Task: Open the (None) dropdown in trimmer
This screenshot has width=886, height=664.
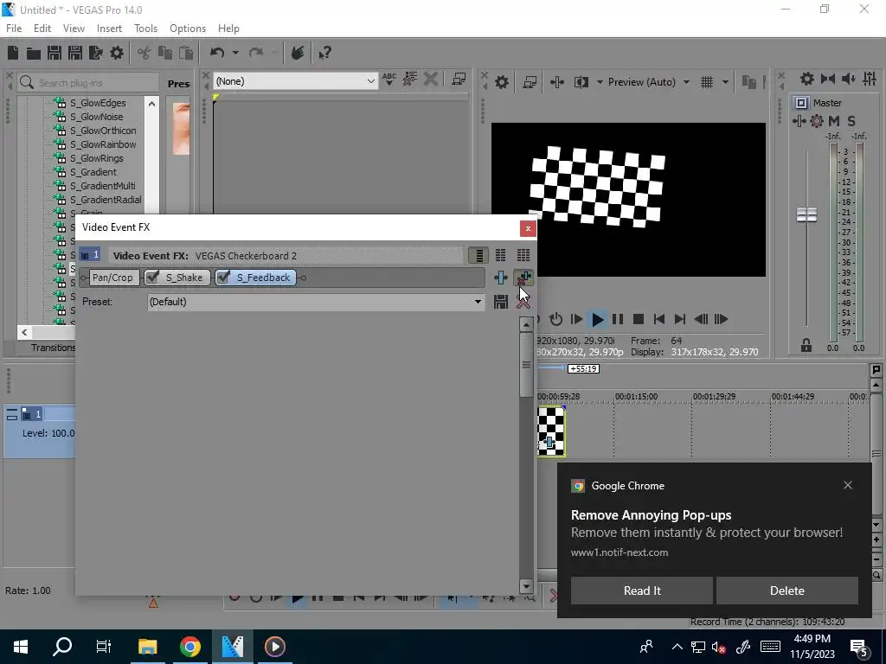Action: (x=295, y=81)
